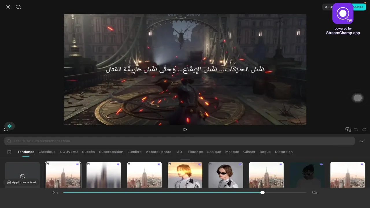This screenshot has width=370, height=208.
Task: Switch to the Succès tab
Action: click(88, 152)
